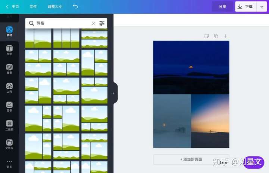Expand the download options arrow

[262, 7]
